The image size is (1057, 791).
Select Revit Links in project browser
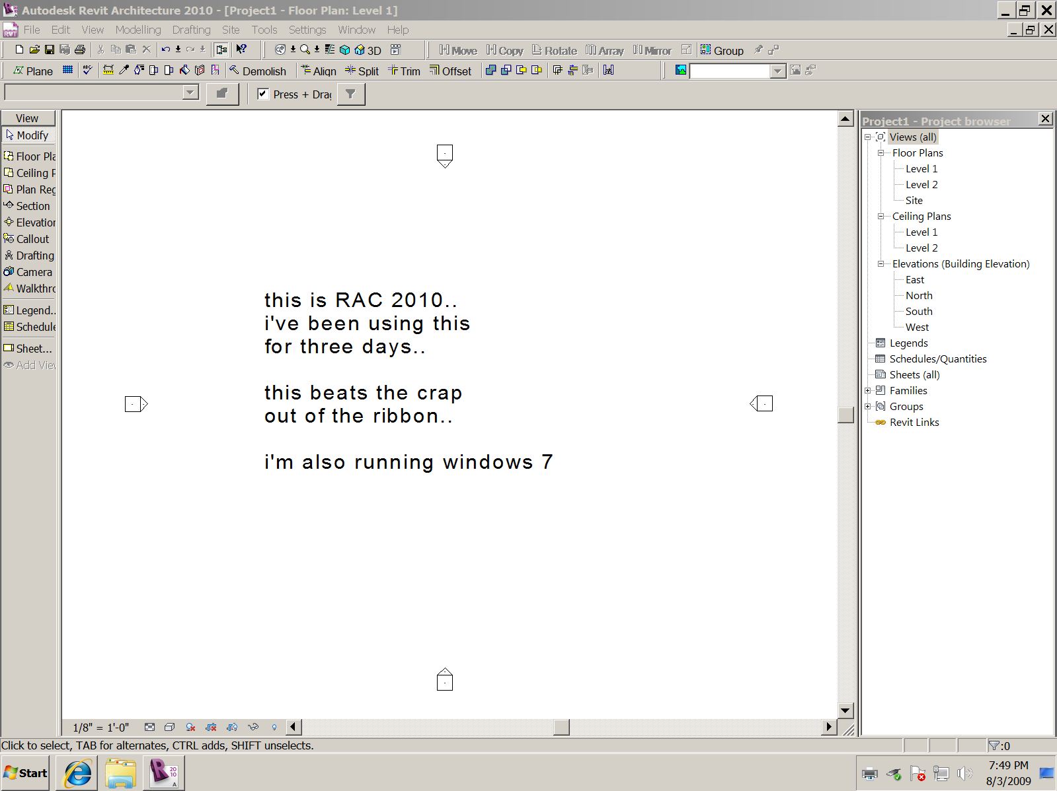(914, 422)
